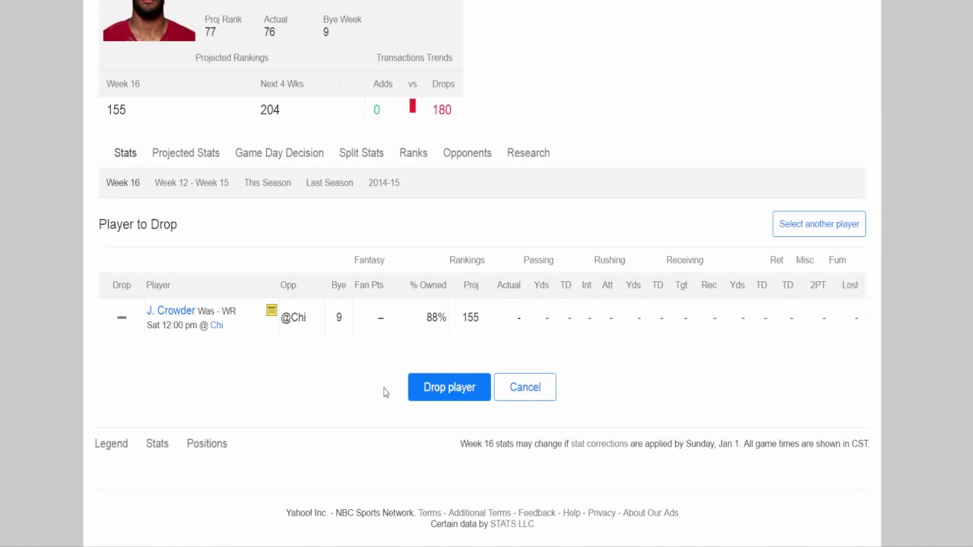This screenshot has width=973, height=547.
Task: Click the 0 adds count
Action: coord(376,109)
